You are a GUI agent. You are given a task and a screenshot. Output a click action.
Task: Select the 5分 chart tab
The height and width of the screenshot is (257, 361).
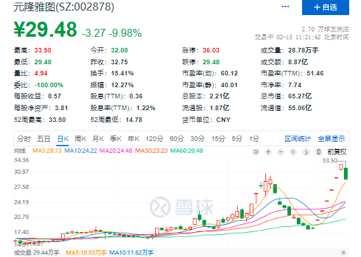(x=237, y=138)
